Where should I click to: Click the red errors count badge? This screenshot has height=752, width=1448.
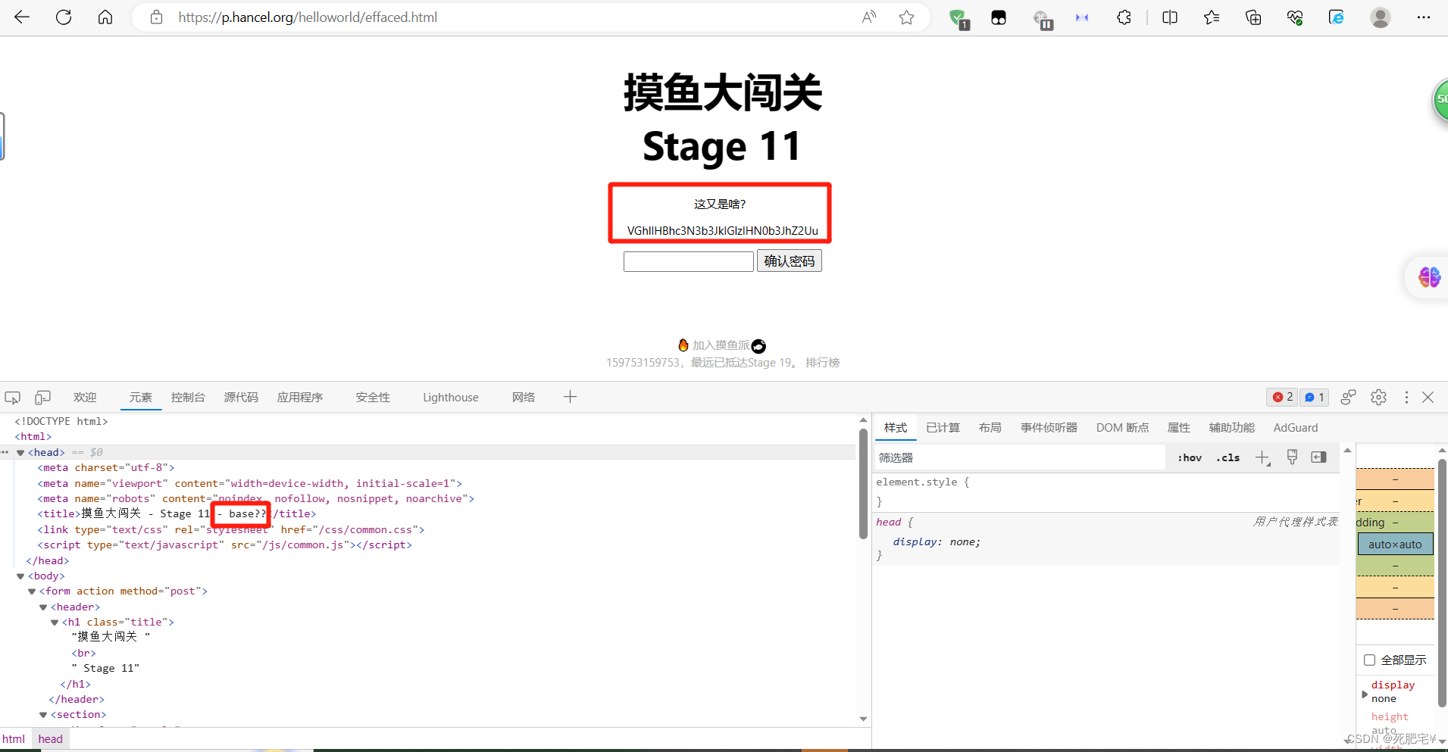pos(1282,397)
